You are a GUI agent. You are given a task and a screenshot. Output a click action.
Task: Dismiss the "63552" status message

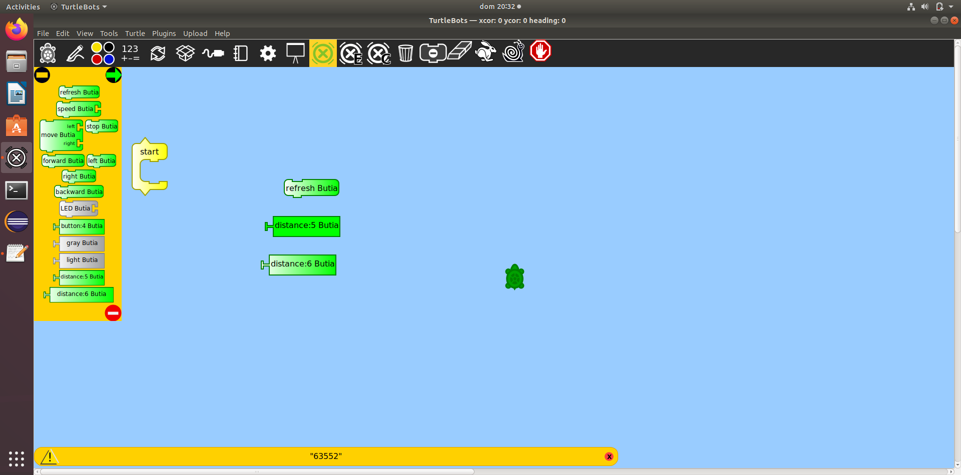[x=609, y=456]
